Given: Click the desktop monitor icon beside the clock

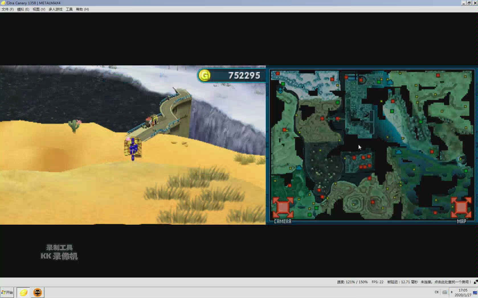Looking at the screenshot, I should point(475,293).
